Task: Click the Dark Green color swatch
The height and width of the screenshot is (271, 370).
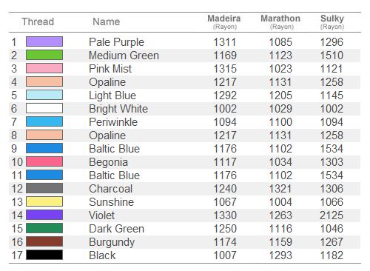Action: point(44,228)
